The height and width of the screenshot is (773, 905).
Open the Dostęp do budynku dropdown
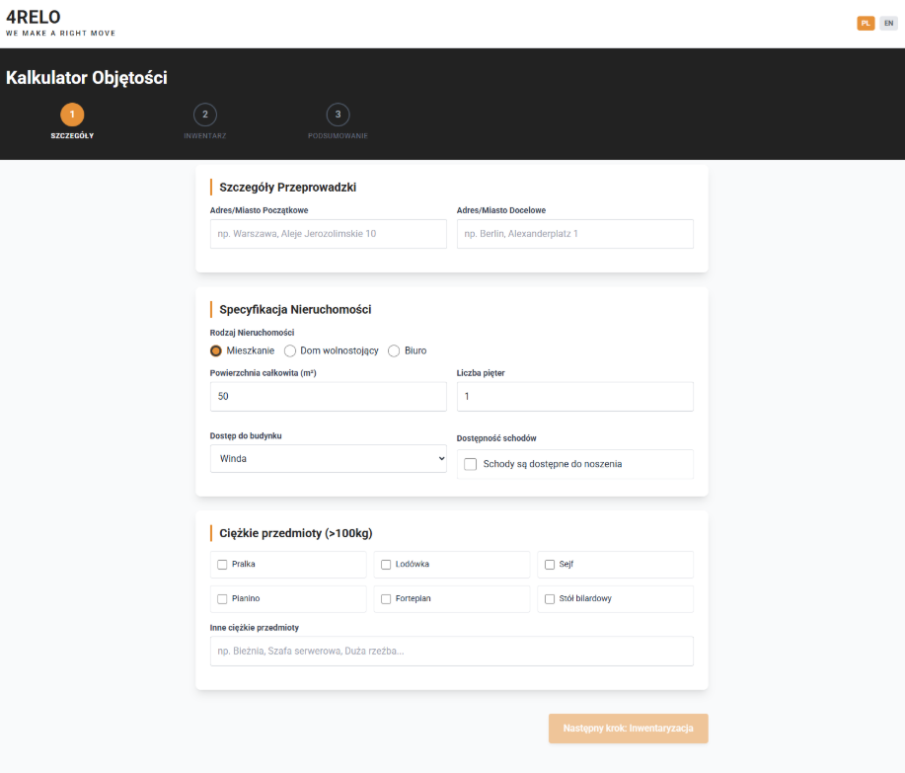[328, 458]
